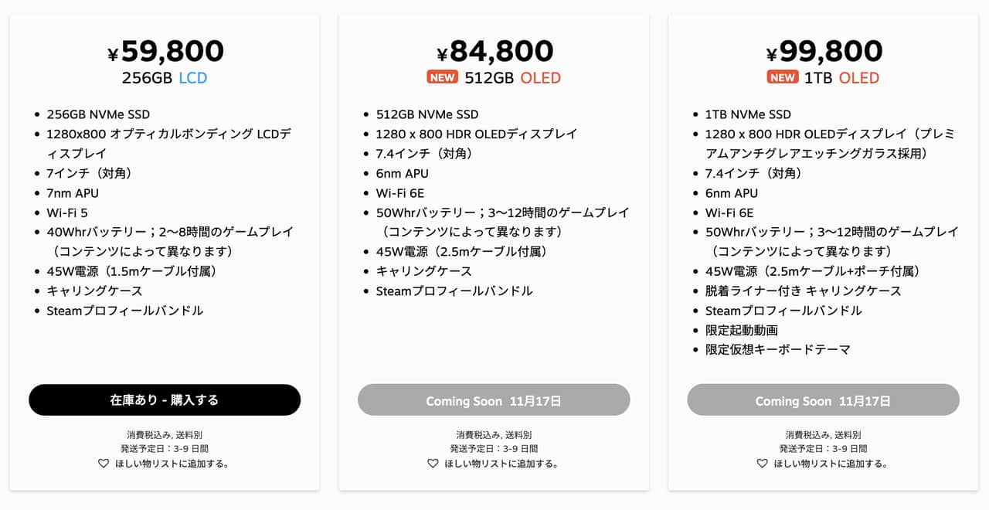This screenshot has width=989, height=510.
Task: Select the ¥59,800 price heading
Action: 165,52
